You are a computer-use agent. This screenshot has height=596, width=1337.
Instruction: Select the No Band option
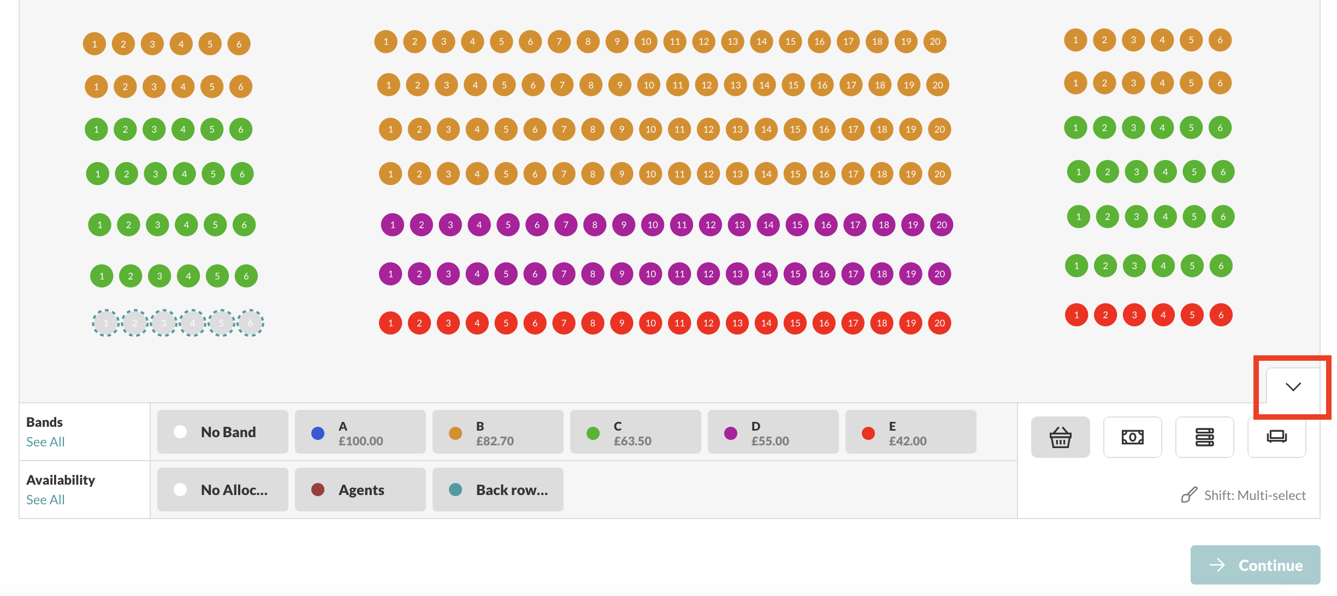(223, 432)
